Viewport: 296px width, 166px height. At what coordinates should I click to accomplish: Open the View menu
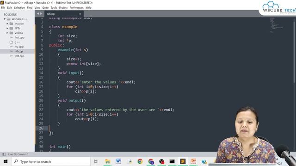click(x=37, y=8)
